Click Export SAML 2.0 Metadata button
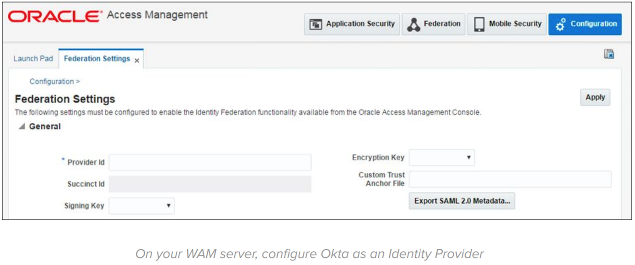This screenshot has height=265, width=635. tap(461, 201)
